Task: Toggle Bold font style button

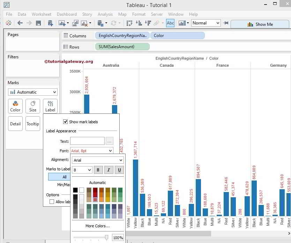Action: [x=98, y=170]
